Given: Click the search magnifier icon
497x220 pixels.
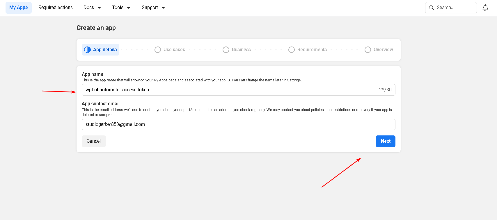Looking at the screenshot, I should [432, 8].
